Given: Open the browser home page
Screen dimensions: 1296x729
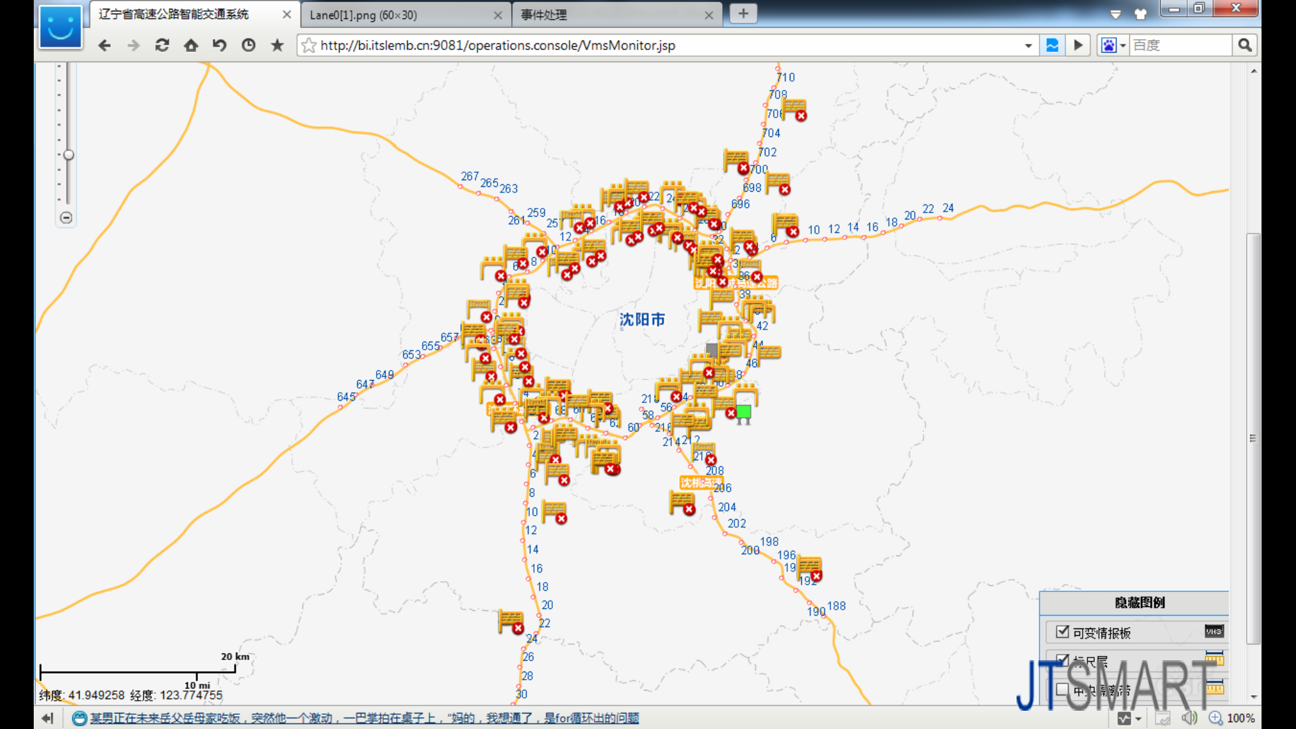Looking at the screenshot, I should point(191,45).
